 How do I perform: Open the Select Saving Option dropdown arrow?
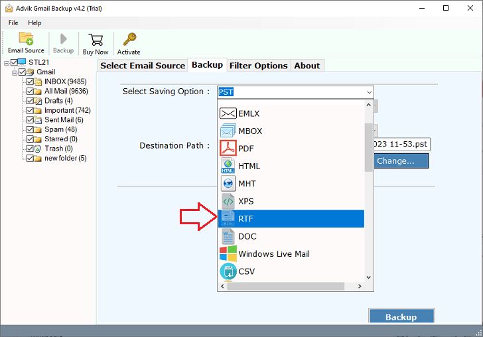tap(369, 92)
